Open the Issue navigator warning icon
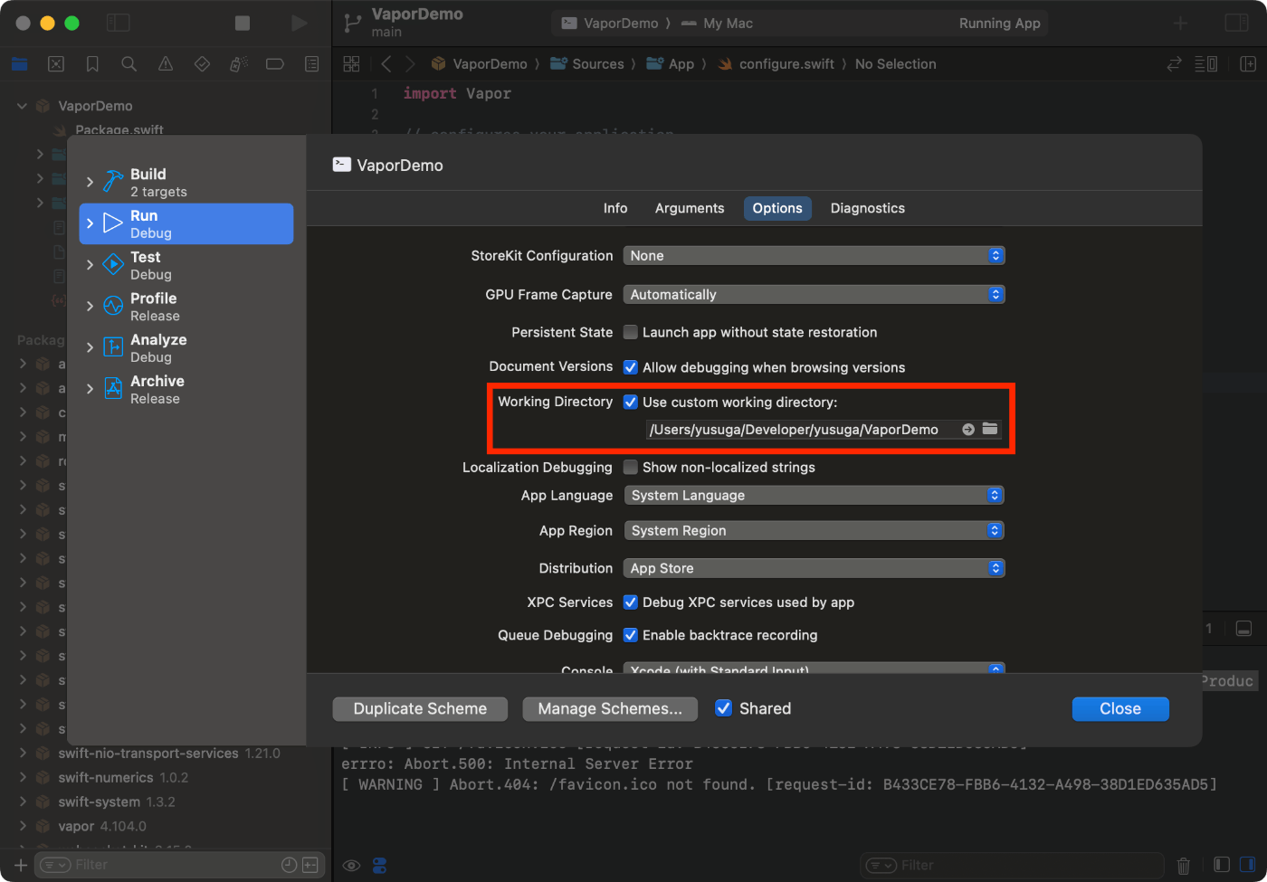Viewport: 1267px width, 882px height. pos(166,64)
